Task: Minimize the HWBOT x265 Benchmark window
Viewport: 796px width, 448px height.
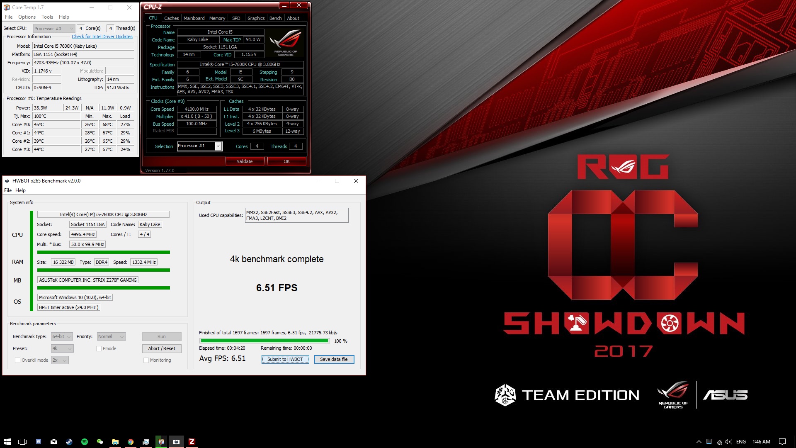Action: point(318,181)
